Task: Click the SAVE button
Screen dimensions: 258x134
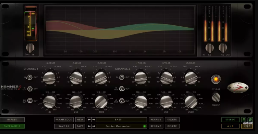Action: pos(80,126)
